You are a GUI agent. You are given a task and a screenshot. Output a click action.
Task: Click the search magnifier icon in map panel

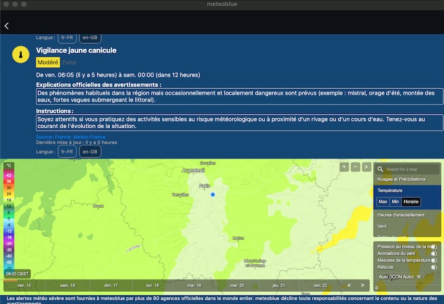click(381, 169)
